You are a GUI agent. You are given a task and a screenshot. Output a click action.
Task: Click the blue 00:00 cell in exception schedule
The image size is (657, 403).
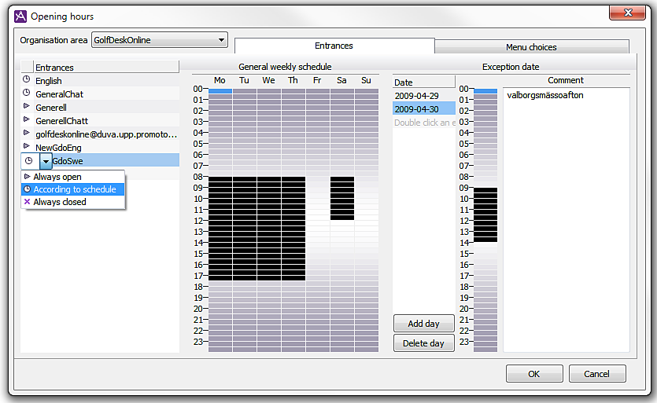click(x=485, y=91)
